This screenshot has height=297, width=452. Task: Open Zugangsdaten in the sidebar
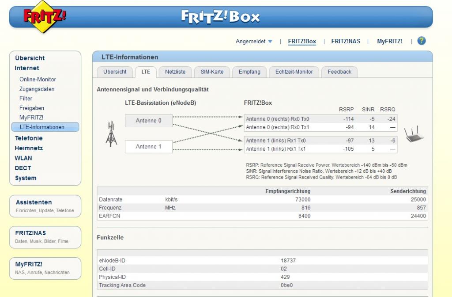(37, 89)
